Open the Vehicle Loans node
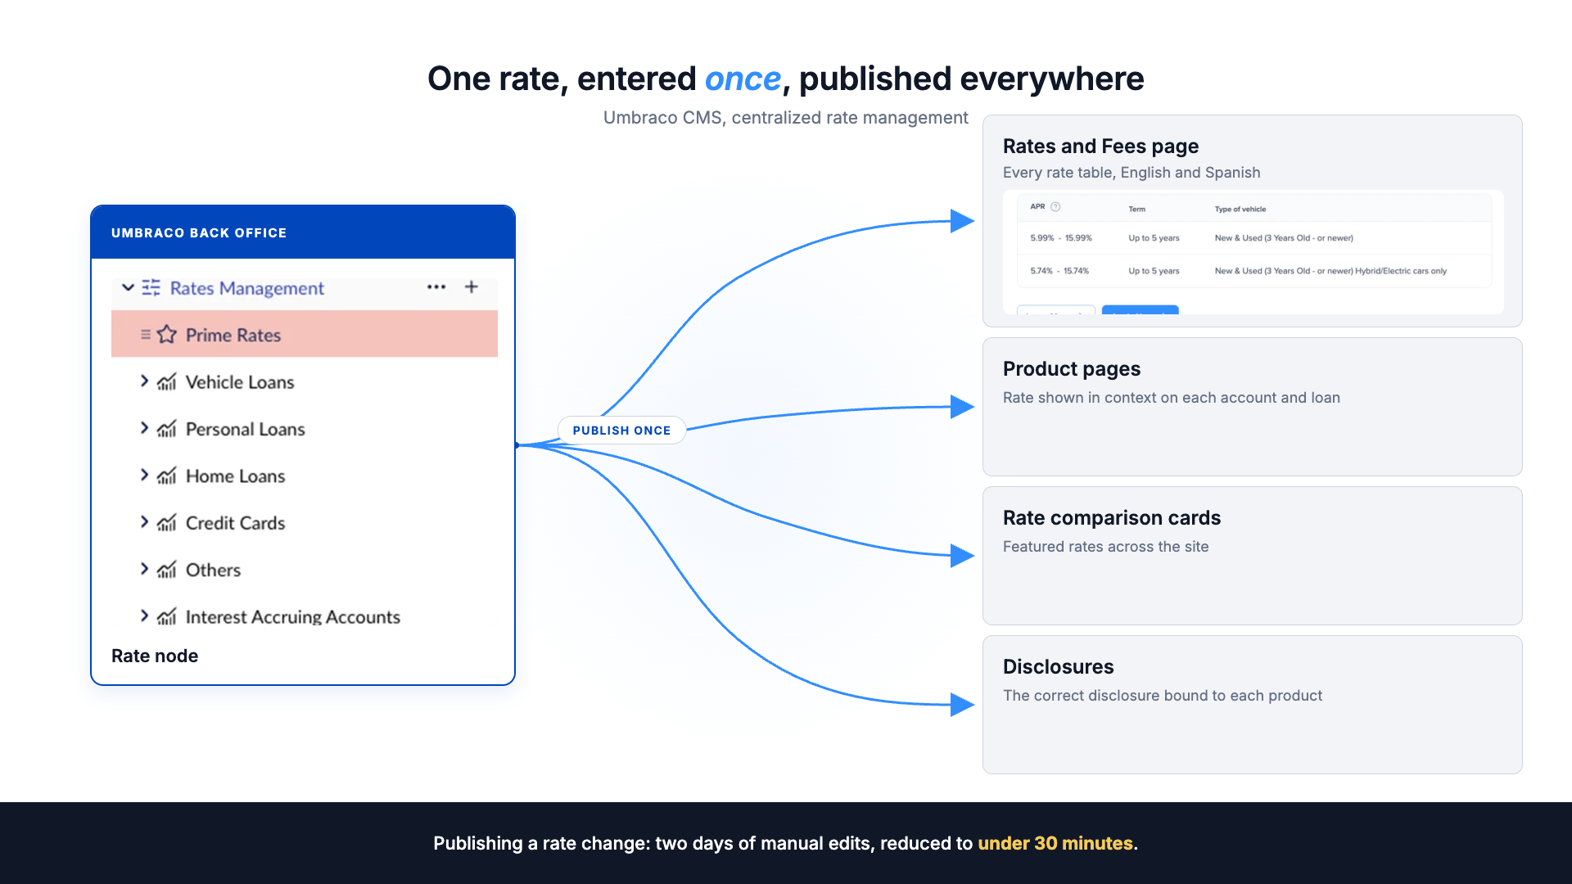1572x884 pixels. point(240,382)
